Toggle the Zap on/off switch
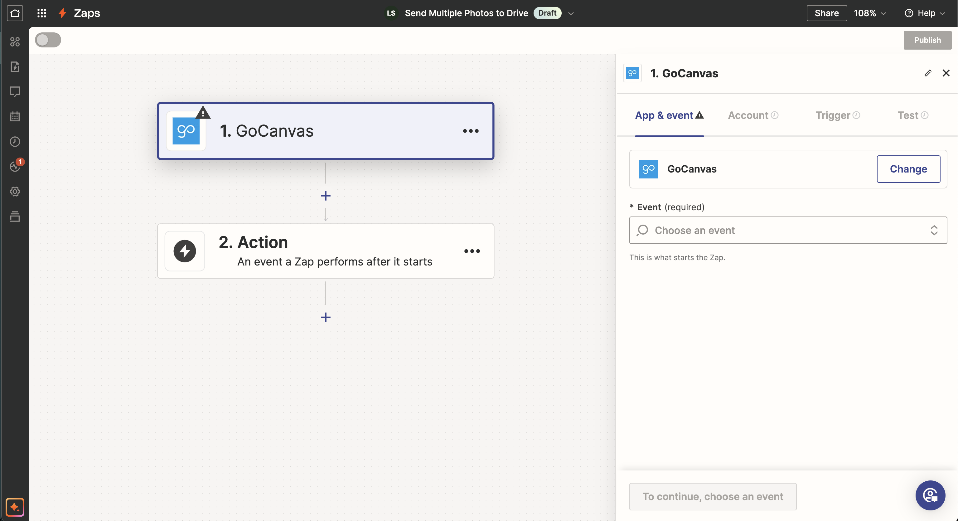Image resolution: width=958 pixels, height=521 pixels. [x=48, y=40]
